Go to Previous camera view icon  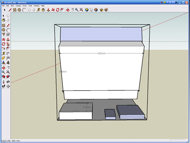(3, 77)
